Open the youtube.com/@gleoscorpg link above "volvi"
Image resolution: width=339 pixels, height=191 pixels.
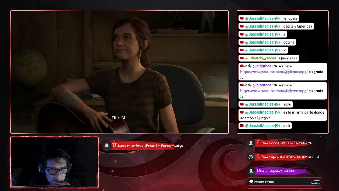pyautogui.click(x=274, y=91)
